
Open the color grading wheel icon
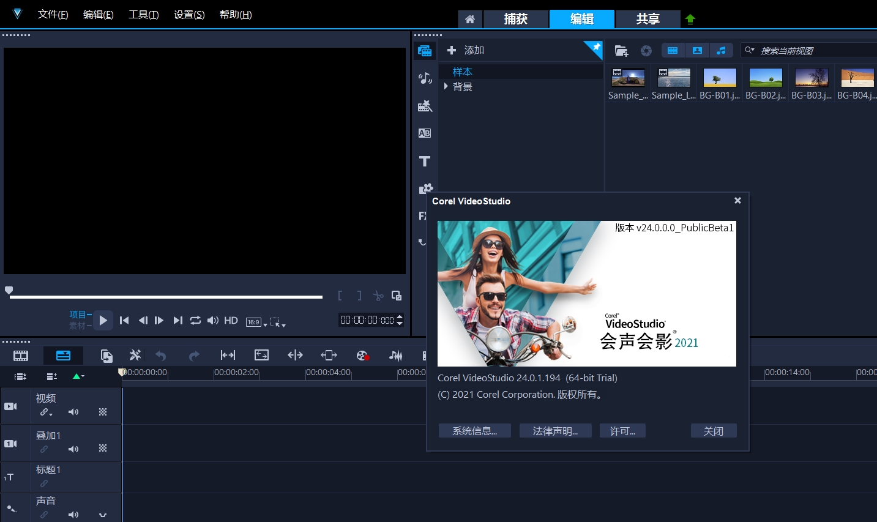tap(363, 356)
